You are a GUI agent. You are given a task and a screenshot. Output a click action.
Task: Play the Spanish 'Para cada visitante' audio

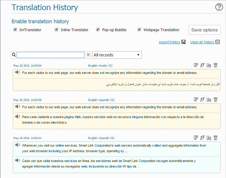point(17,116)
